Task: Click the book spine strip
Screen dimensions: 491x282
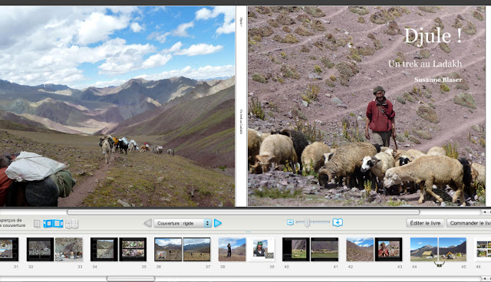Action: [x=241, y=107]
